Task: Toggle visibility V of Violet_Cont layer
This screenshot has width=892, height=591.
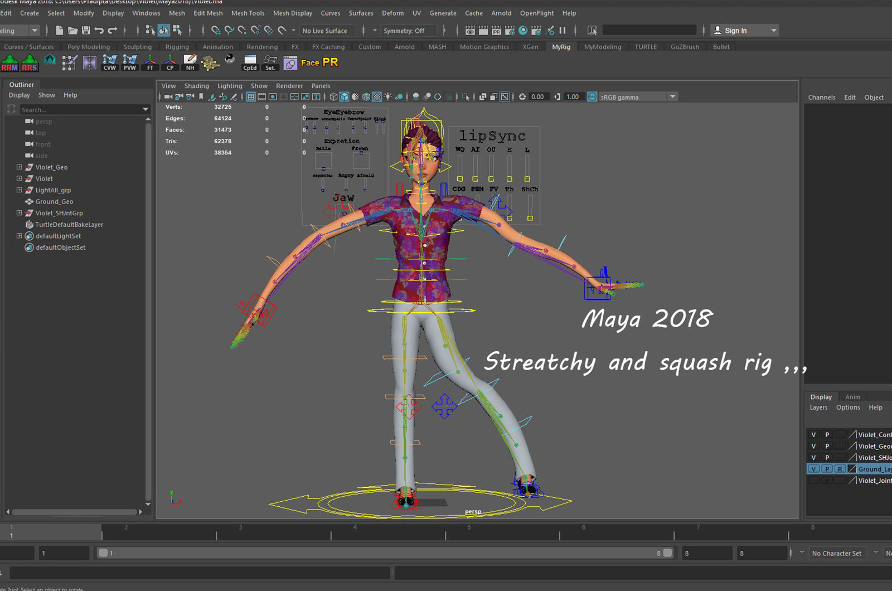Action: (x=814, y=435)
